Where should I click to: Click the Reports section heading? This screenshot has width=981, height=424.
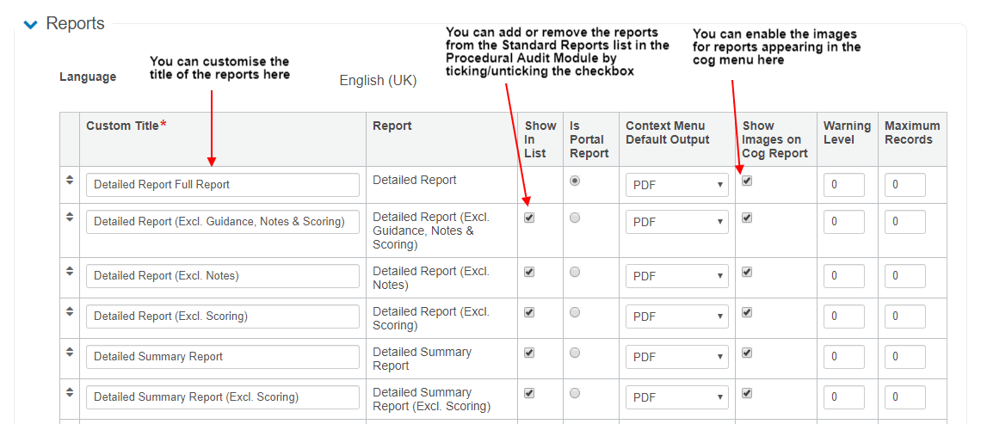point(76,24)
